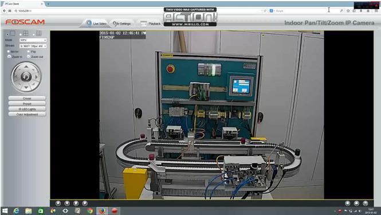381x215 pixels.
Task: Open the Windows Start menu
Action: 5,211
